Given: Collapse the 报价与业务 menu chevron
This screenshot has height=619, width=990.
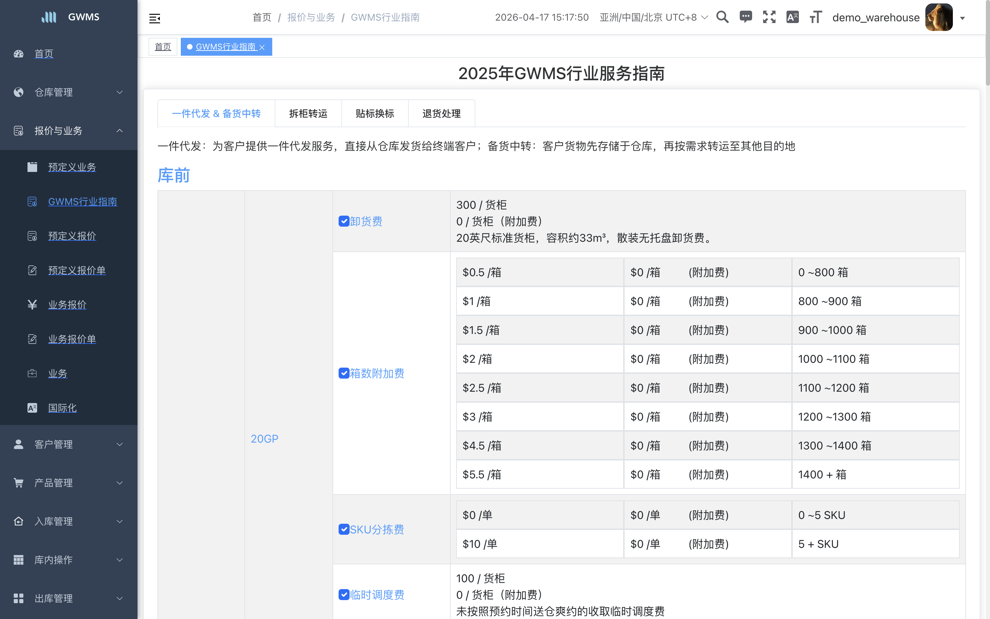Looking at the screenshot, I should 120,131.
